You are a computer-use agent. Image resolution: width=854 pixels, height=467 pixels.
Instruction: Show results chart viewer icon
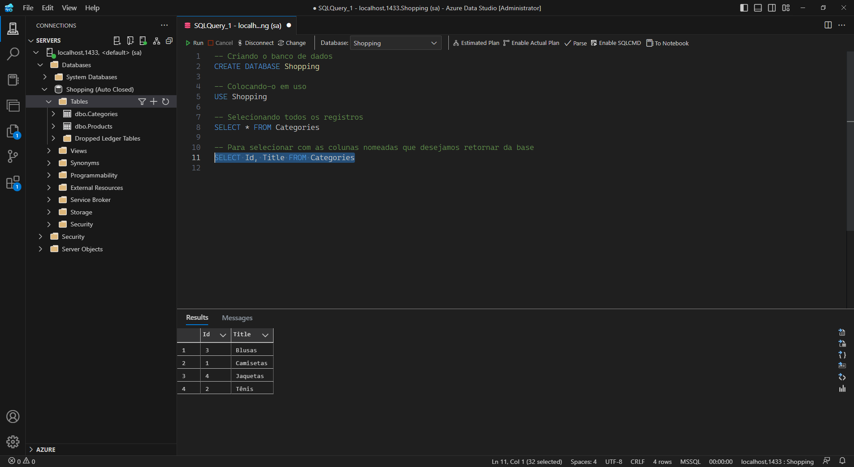(842, 389)
